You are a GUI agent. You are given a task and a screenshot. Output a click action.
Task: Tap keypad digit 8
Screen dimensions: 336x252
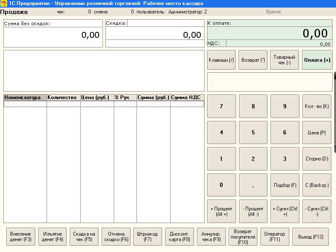(253, 106)
